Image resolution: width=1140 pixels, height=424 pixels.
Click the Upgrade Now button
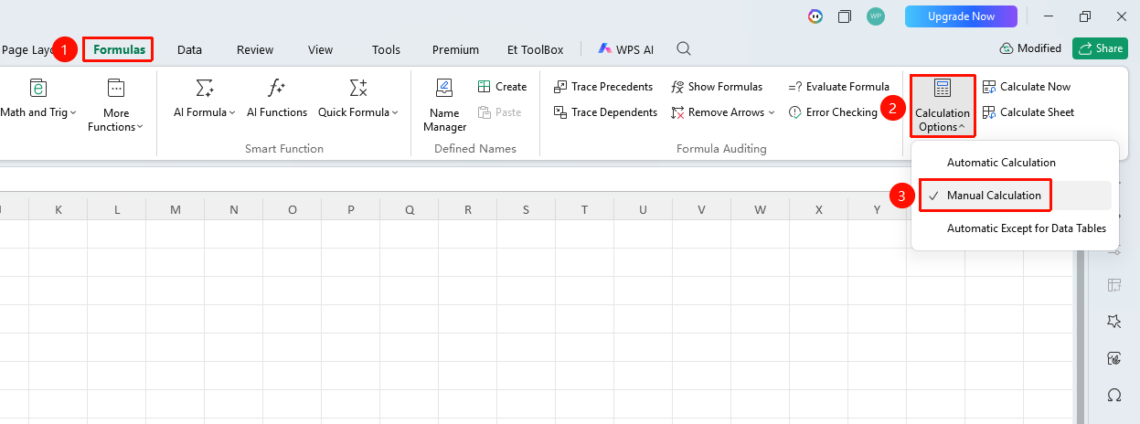tap(961, 16)
